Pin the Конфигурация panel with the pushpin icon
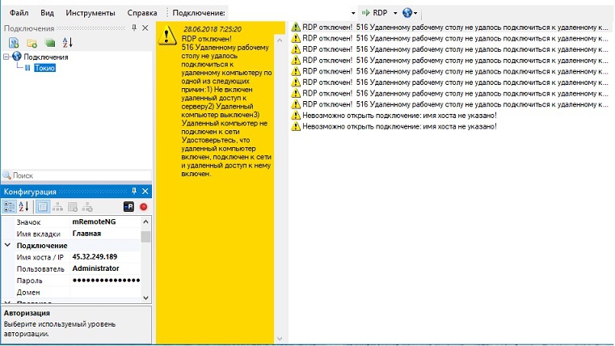Viewport: 615px width, 346px height. 134,191
